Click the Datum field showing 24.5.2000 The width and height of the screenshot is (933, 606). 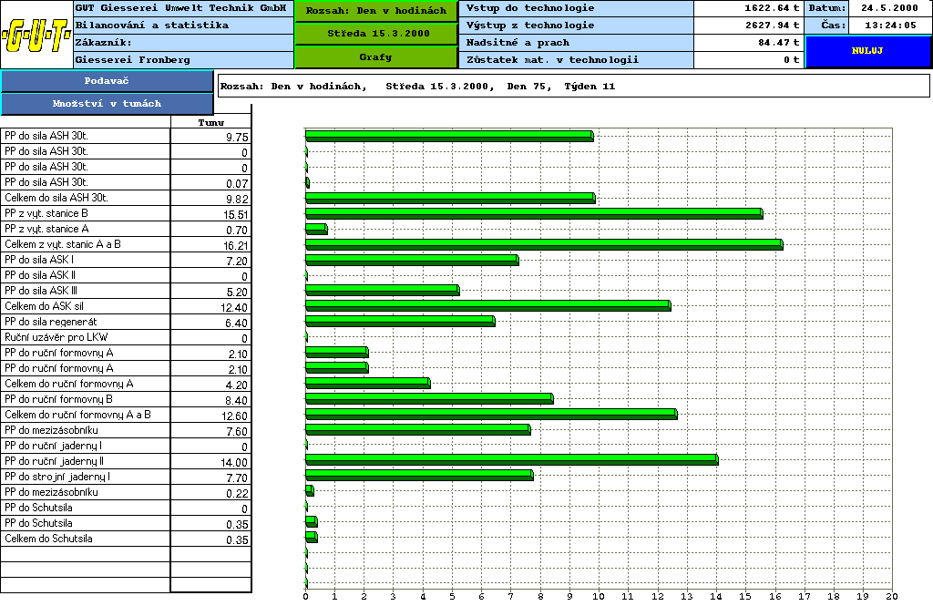tap(889, 8)
